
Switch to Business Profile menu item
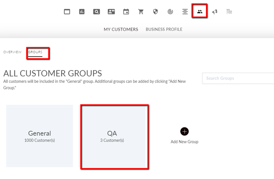click(164, 29)
